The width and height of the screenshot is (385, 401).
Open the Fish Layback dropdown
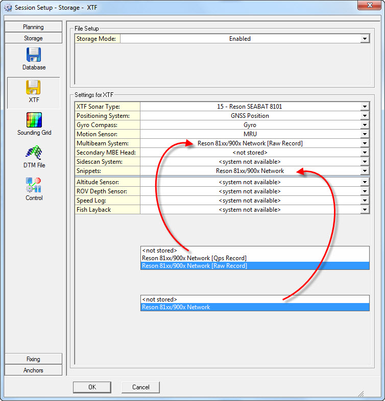tap(365, 210)
